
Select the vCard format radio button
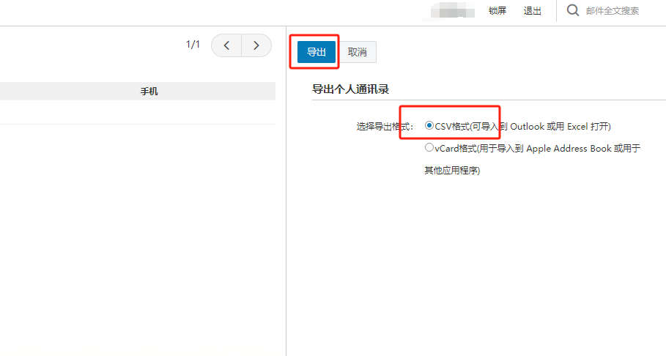[429, 148]
